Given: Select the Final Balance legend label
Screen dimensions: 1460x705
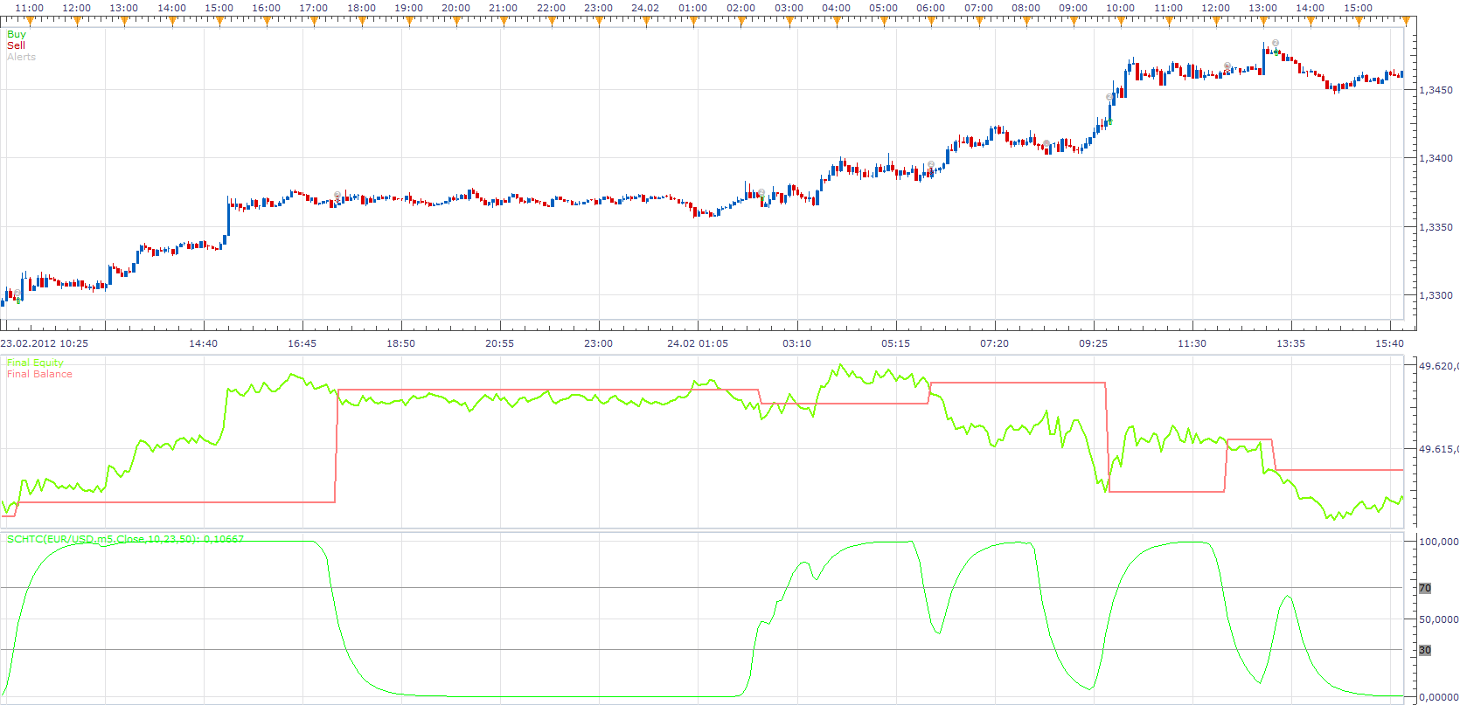Looking at the screenshot, I should pyautogui.click(x=39, y=374).
